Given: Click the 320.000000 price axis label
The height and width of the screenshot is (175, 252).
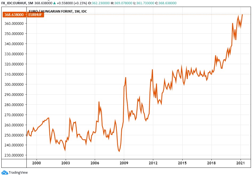Looking at the screenshot, I should tap(14, 64).
